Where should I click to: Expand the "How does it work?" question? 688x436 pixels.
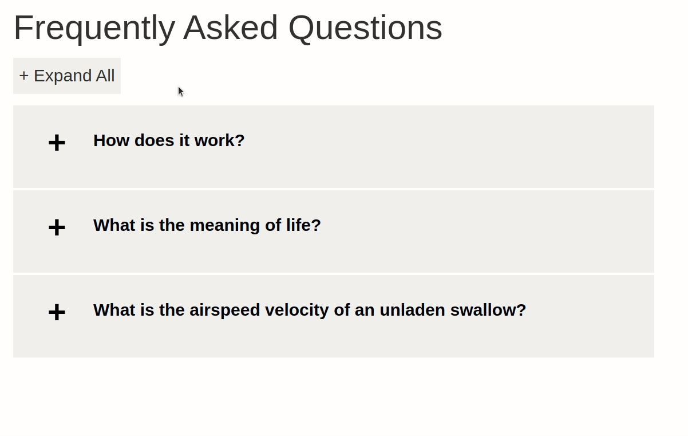(169, 140)
